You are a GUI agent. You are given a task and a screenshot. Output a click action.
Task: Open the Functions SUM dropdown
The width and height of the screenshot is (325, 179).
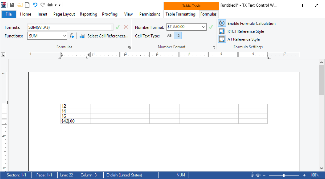64,36
